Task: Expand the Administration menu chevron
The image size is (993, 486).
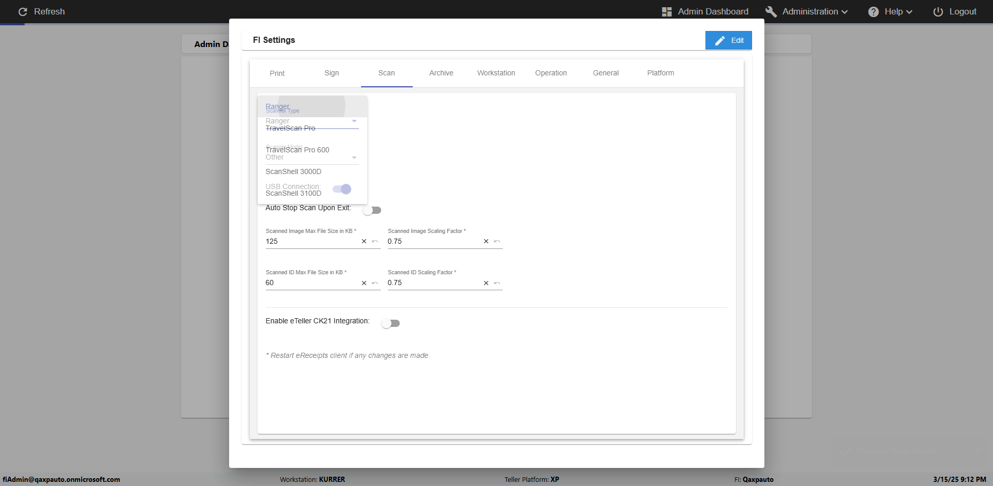Action: [x=845, y=12]
